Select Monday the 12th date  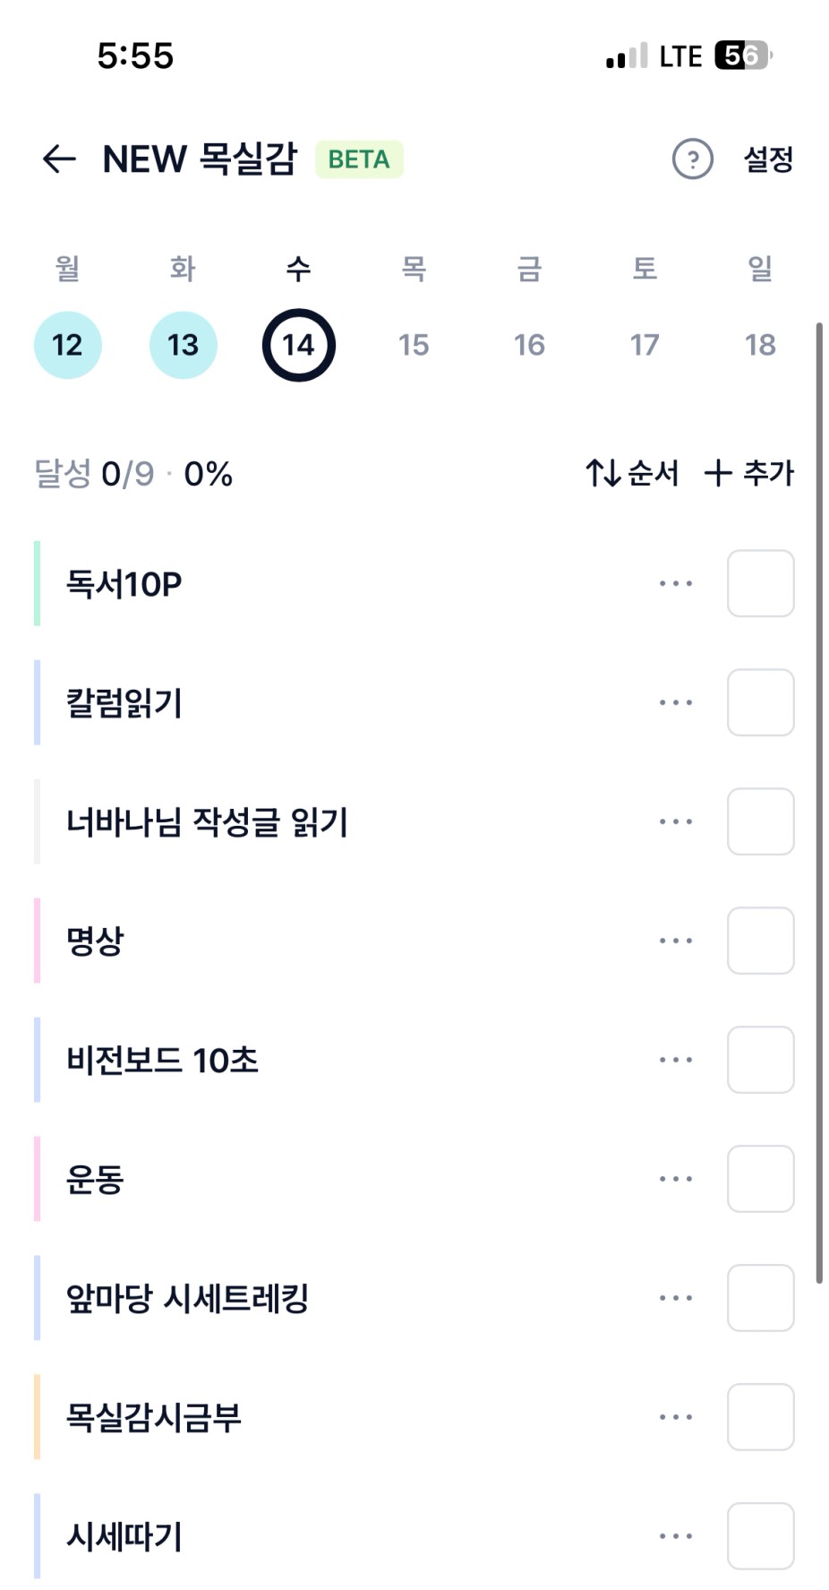pyautogui.click(x=67, y=345)
